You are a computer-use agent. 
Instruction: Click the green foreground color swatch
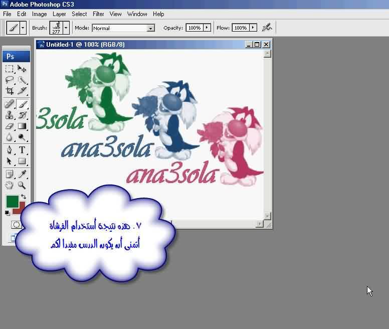pos(13,202)
